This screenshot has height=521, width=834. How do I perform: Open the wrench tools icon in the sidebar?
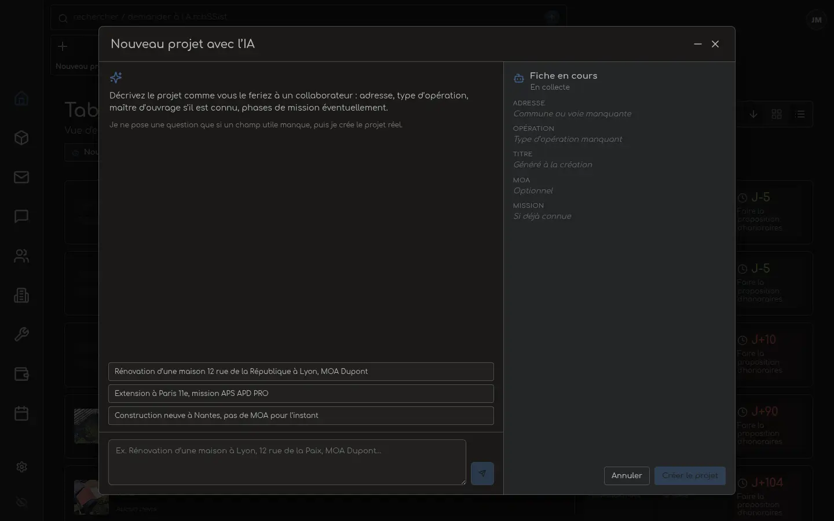21,335
